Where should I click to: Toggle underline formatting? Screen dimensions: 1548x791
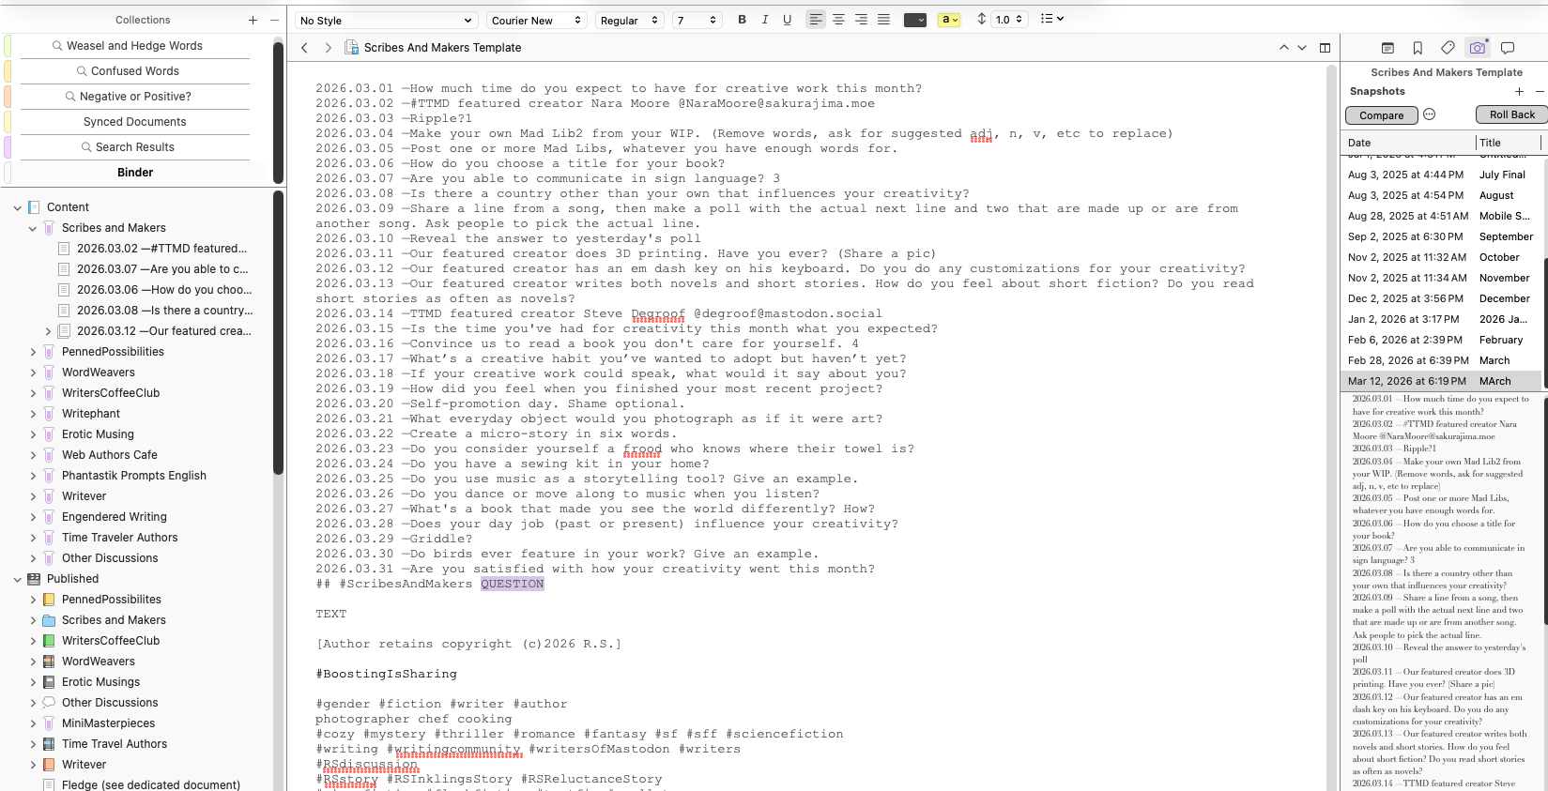787,20
